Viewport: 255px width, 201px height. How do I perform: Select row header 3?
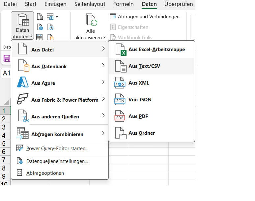pos(5,127)
